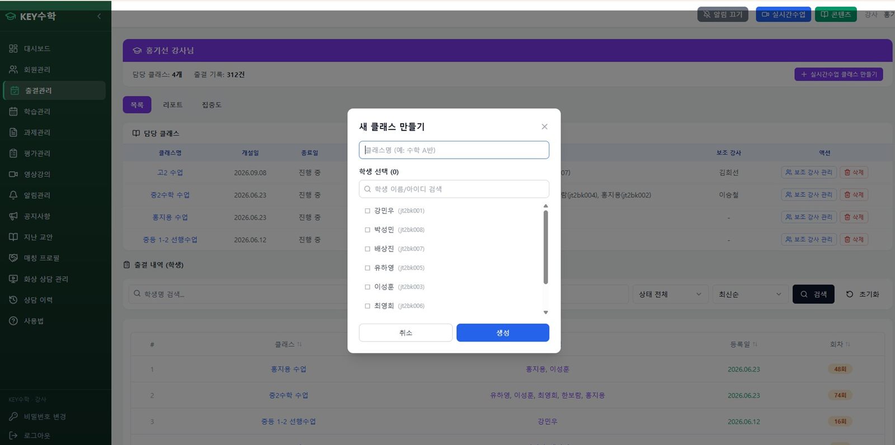Check the 강민우 student checkbox
Viewport: 895px width, 445px height.
coord(368,211)
